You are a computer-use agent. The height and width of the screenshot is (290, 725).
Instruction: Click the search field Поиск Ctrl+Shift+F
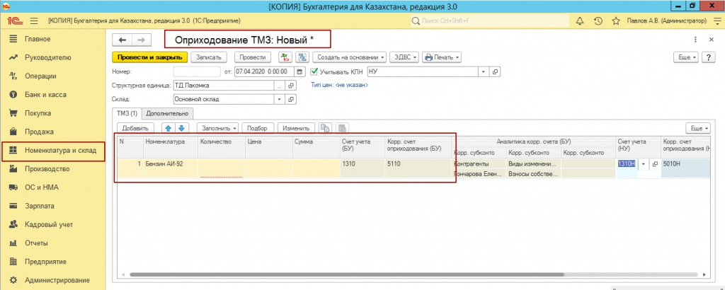489,21
